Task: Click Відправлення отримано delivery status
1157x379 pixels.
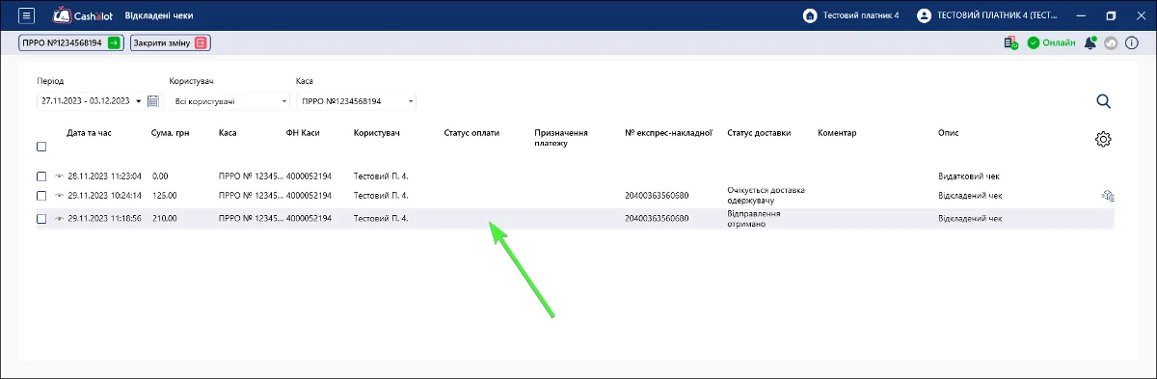Action: click(754, 218)
